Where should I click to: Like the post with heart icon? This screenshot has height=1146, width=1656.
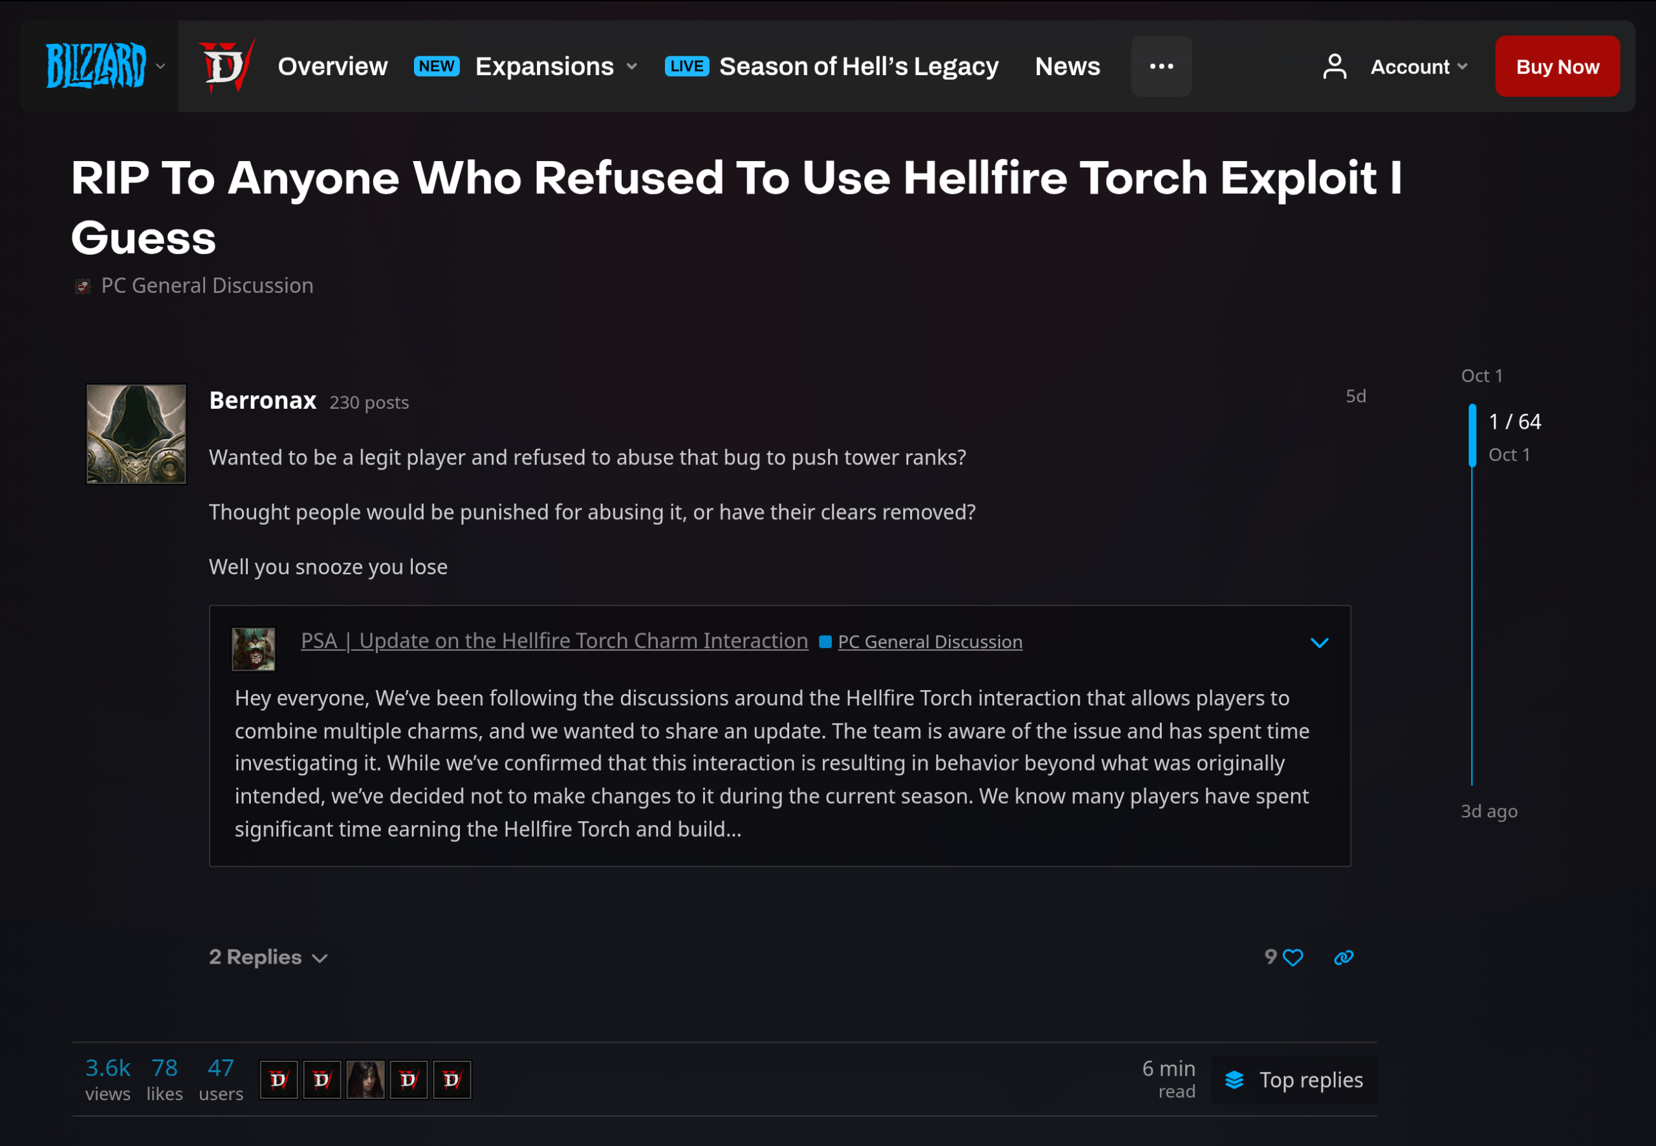[1292, 957]
